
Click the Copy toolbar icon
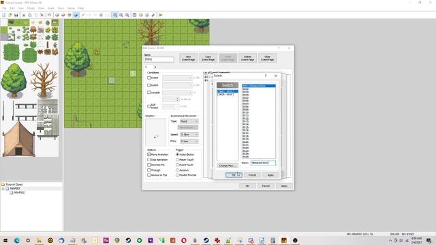[x=30, y=15]
